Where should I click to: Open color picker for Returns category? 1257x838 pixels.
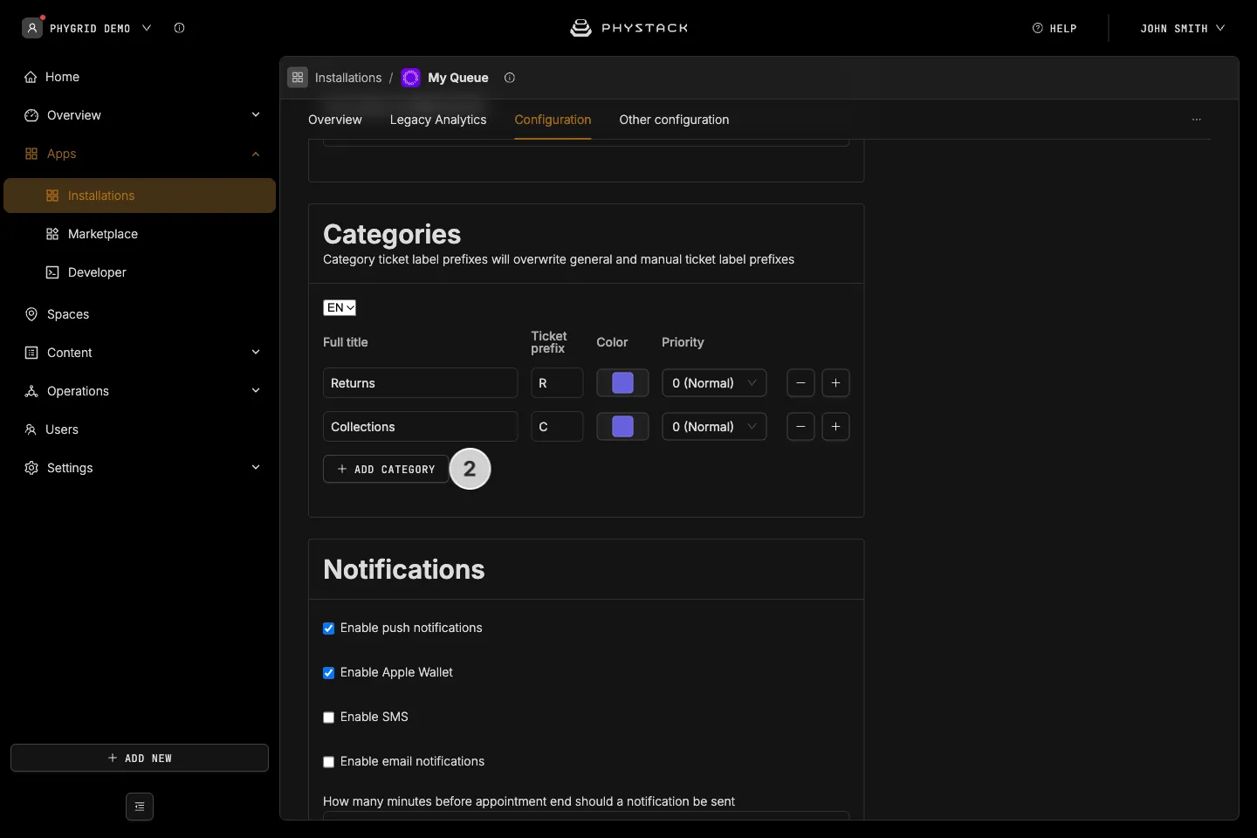(x=622, y=383)
